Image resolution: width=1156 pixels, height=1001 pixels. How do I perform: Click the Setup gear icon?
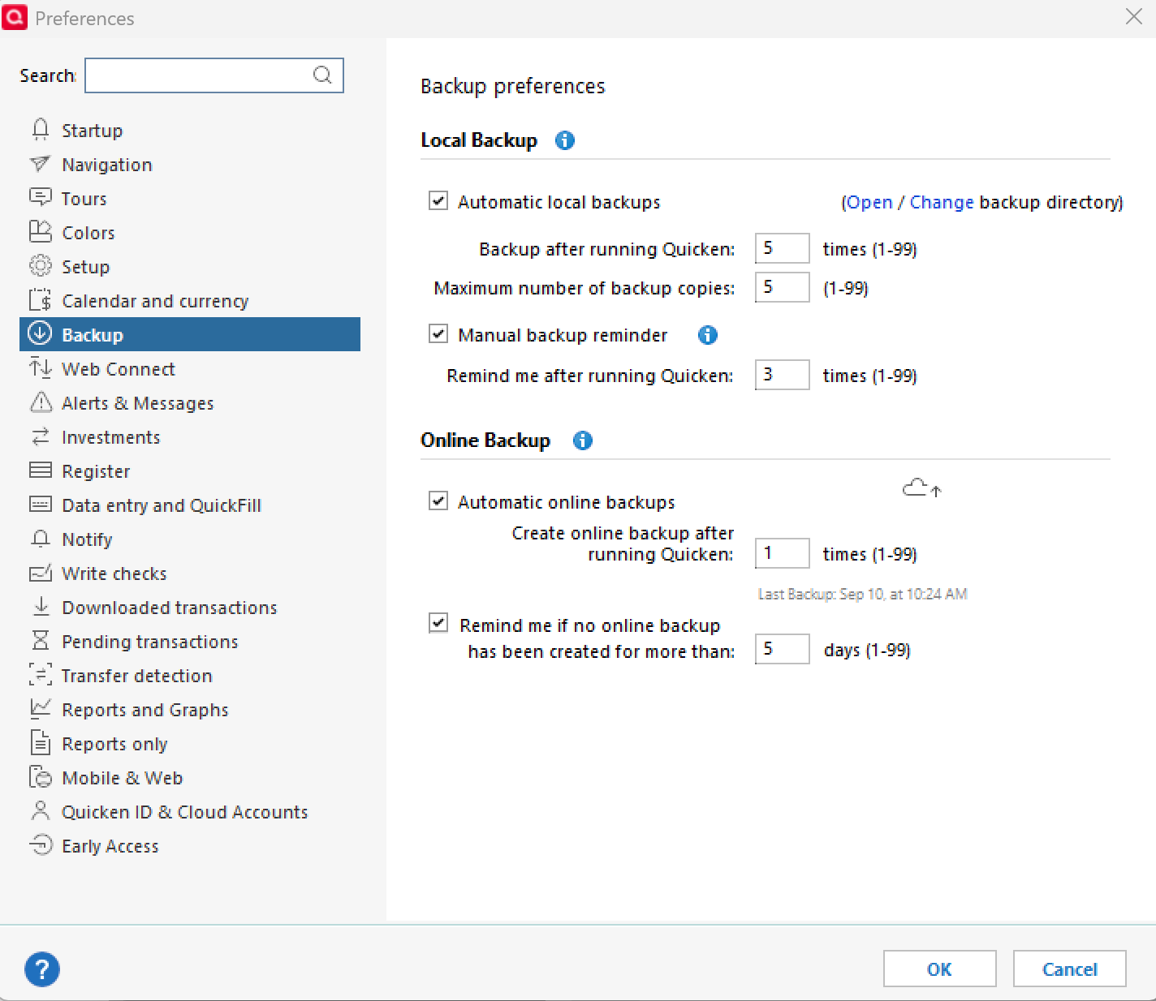pyautogui.click(x=40, y=266)
